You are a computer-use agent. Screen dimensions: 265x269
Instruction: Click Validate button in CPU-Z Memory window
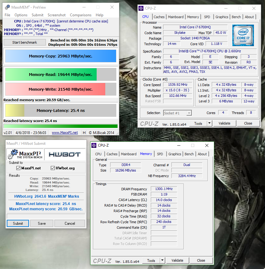(177, 260)
